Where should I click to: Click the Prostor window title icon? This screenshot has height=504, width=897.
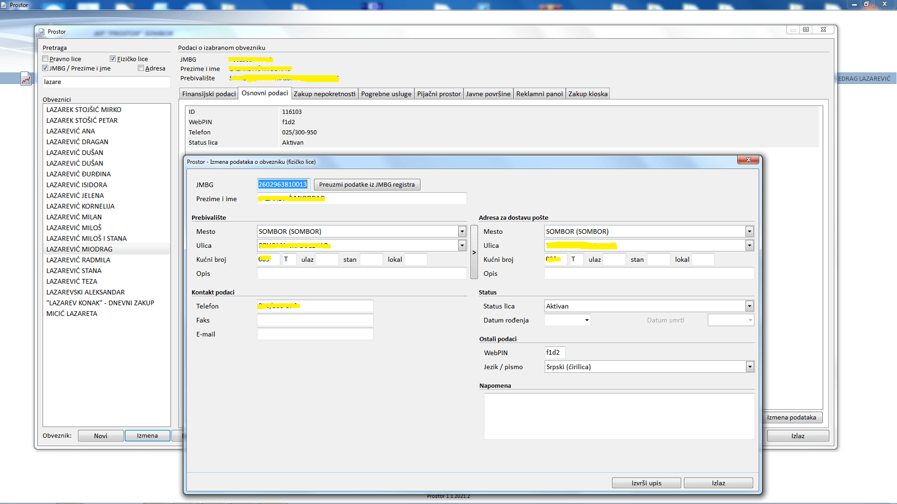pyautogui.click(x=42, y=32)
